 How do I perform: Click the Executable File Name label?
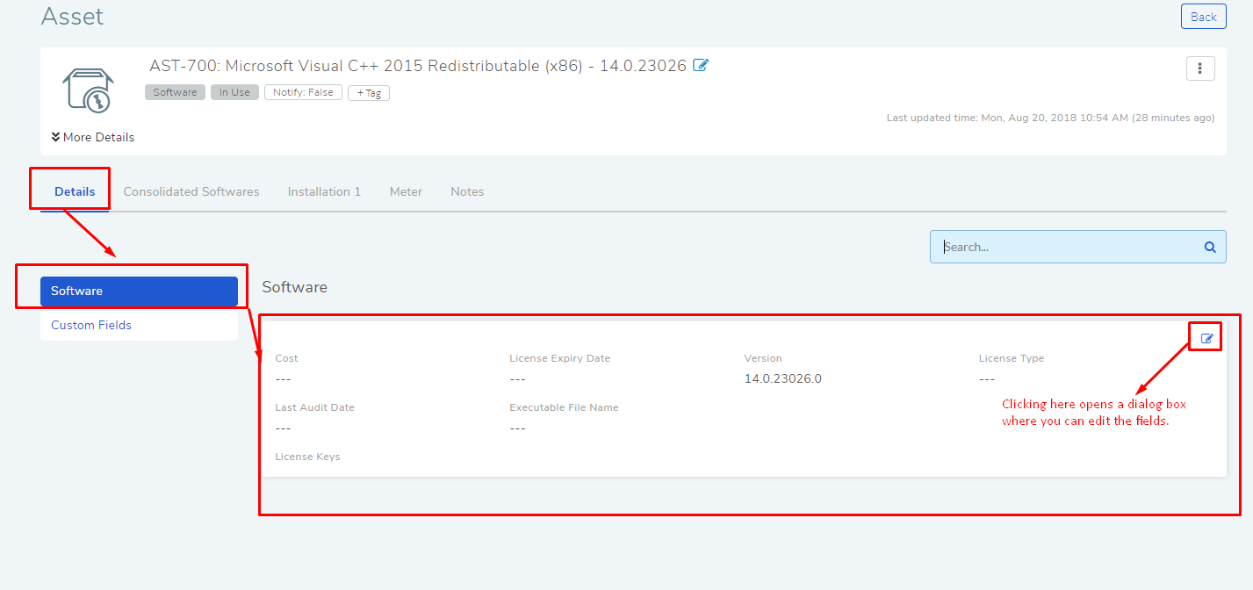564,407
